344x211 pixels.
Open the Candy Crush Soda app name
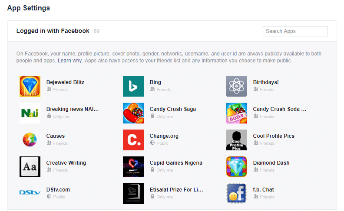tap(280, 109)
